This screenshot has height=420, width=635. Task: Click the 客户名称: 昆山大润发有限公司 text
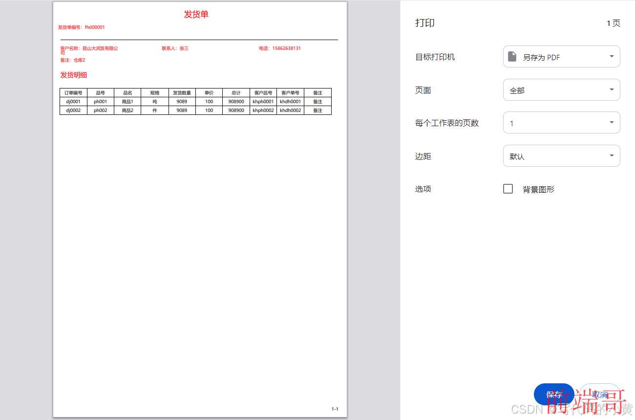tap(89, 50)
